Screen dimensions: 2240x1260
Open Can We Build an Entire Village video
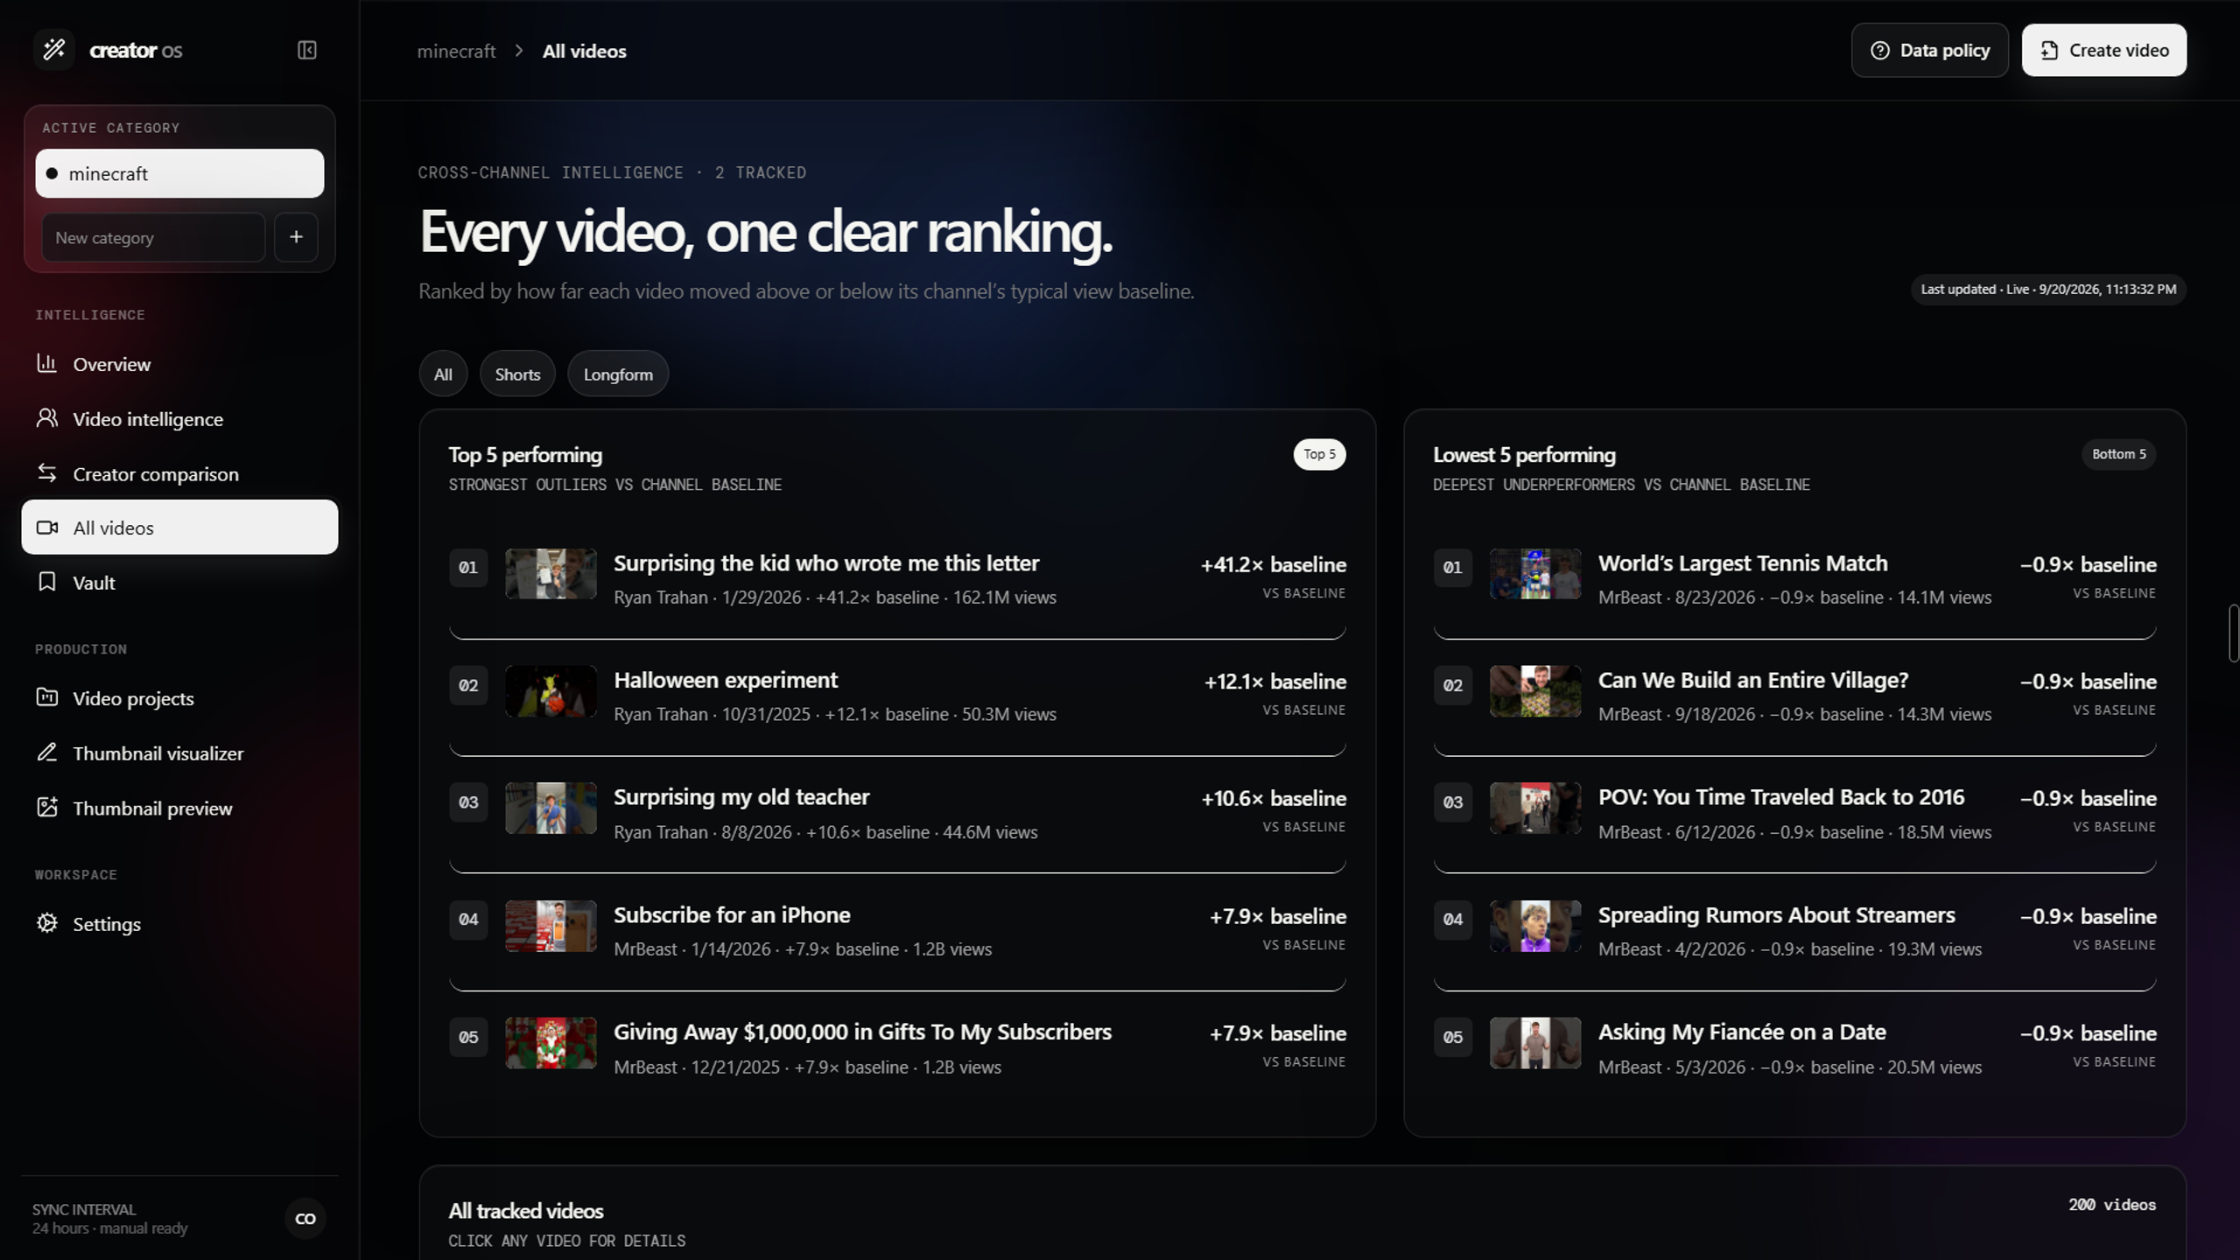click(x=1794, y=697)
